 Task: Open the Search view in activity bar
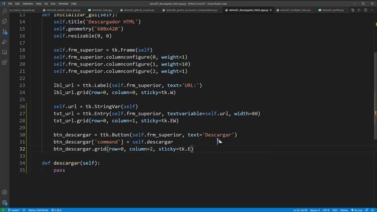[x=5, y=11]
